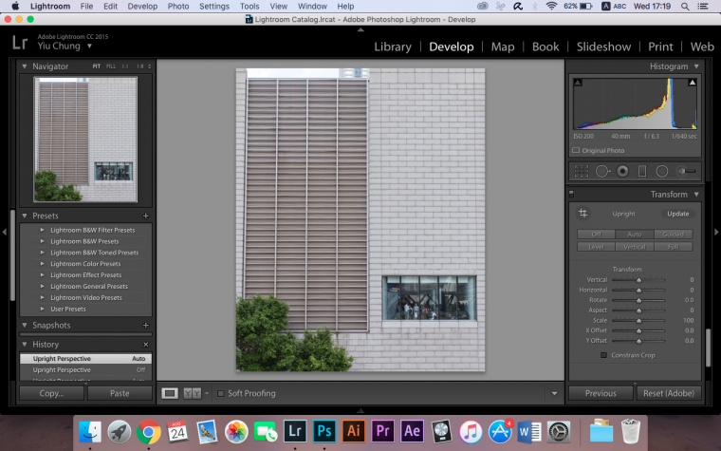The image size is (721, 451).
Task: Activate the Guided Upright tool icon
Action: click(x=583, y=213)
